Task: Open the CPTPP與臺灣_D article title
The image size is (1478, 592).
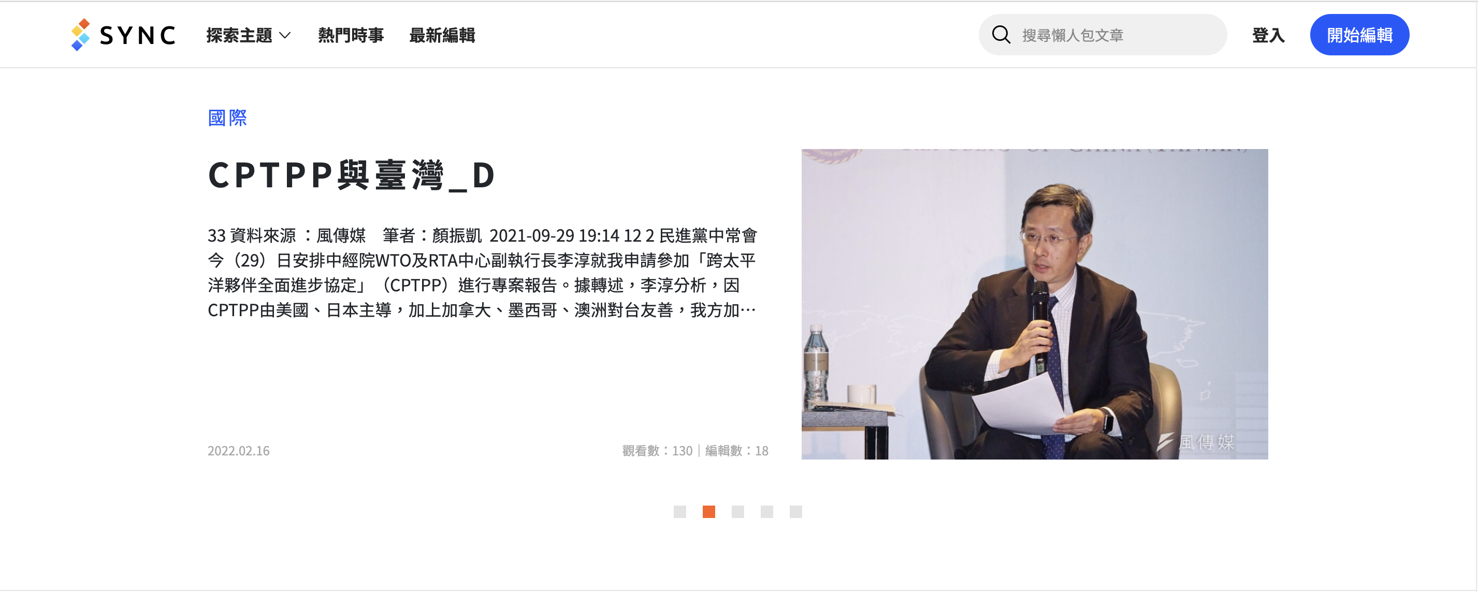Action: 352,175
